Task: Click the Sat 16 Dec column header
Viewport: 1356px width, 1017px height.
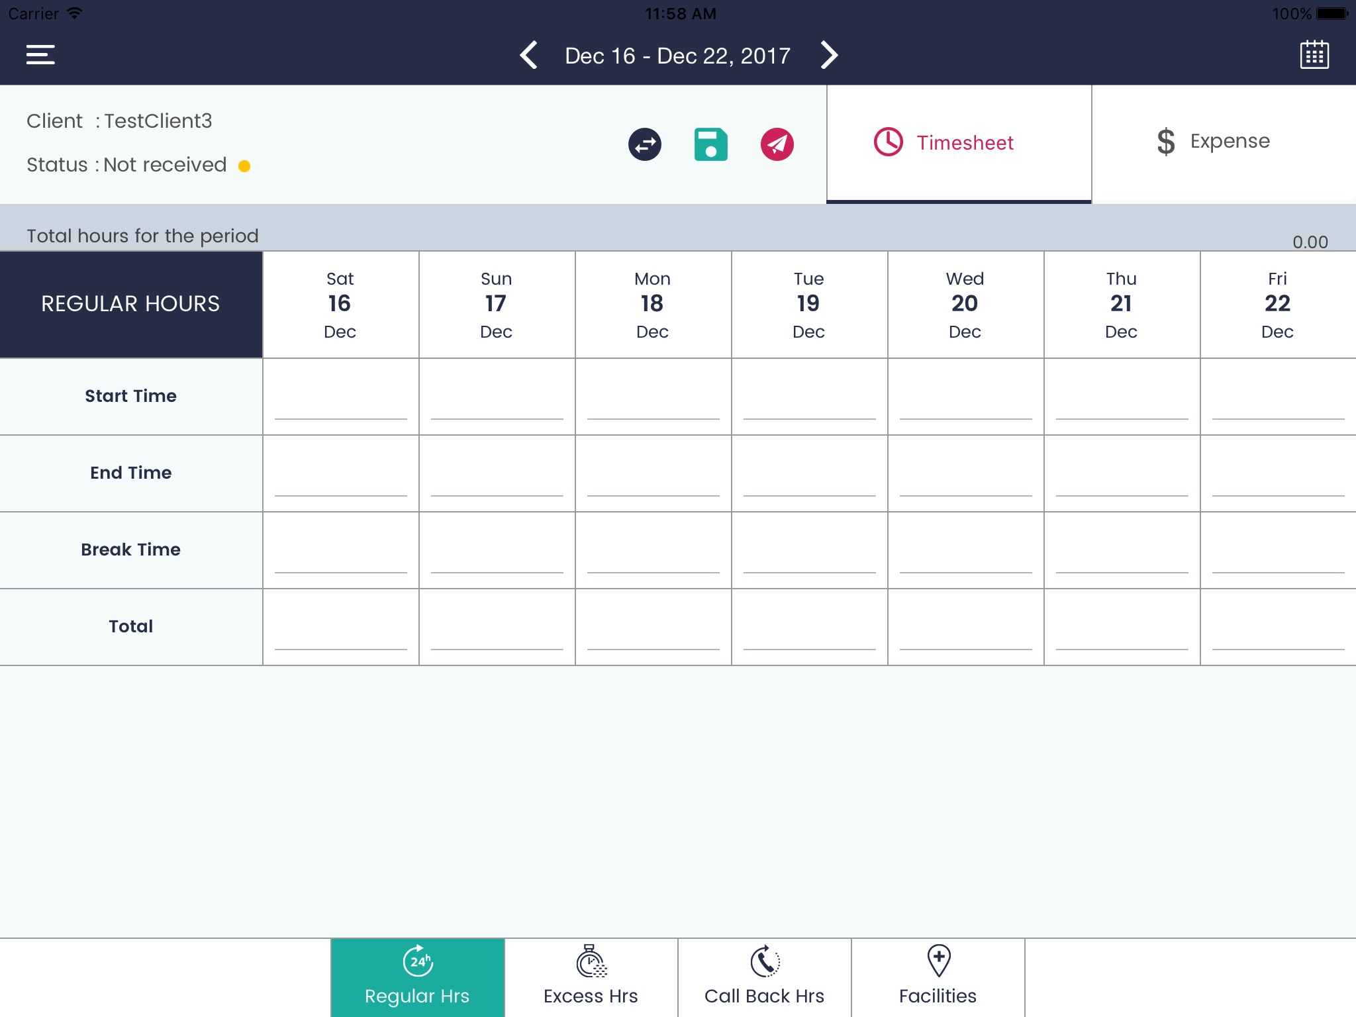Action: (341, 305)
